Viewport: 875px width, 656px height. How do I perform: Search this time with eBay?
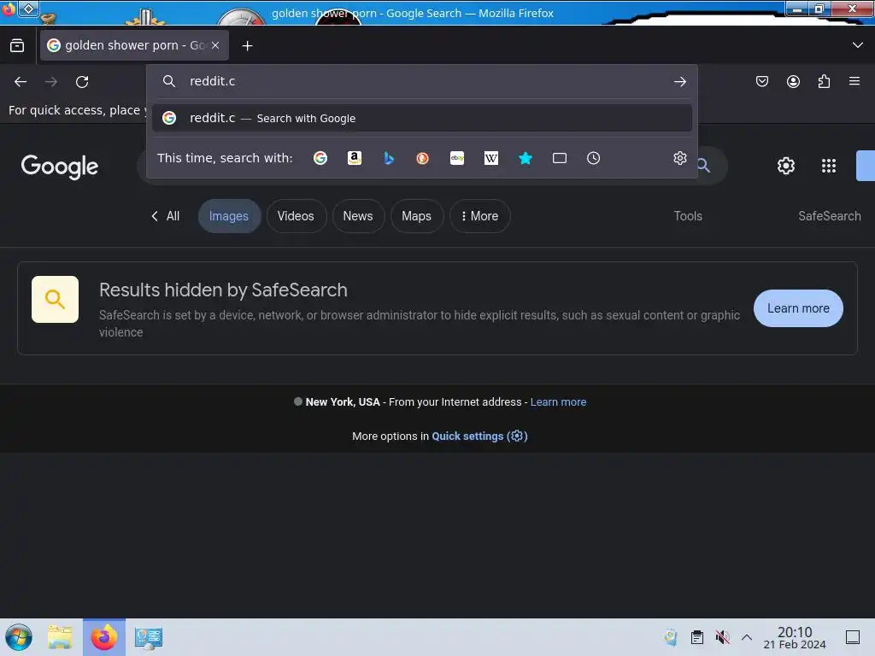point(457,158)
